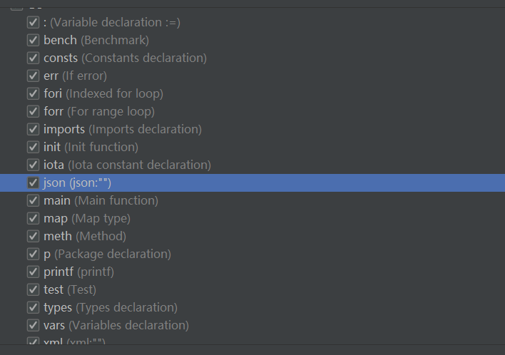505x355 pixels.
Task: Disable the map Map type checkbox
Action: point(33,219)
